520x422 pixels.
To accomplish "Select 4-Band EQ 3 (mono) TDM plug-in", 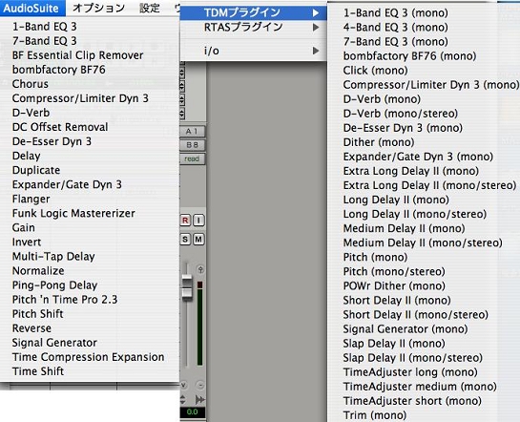I will coord(396,27).
